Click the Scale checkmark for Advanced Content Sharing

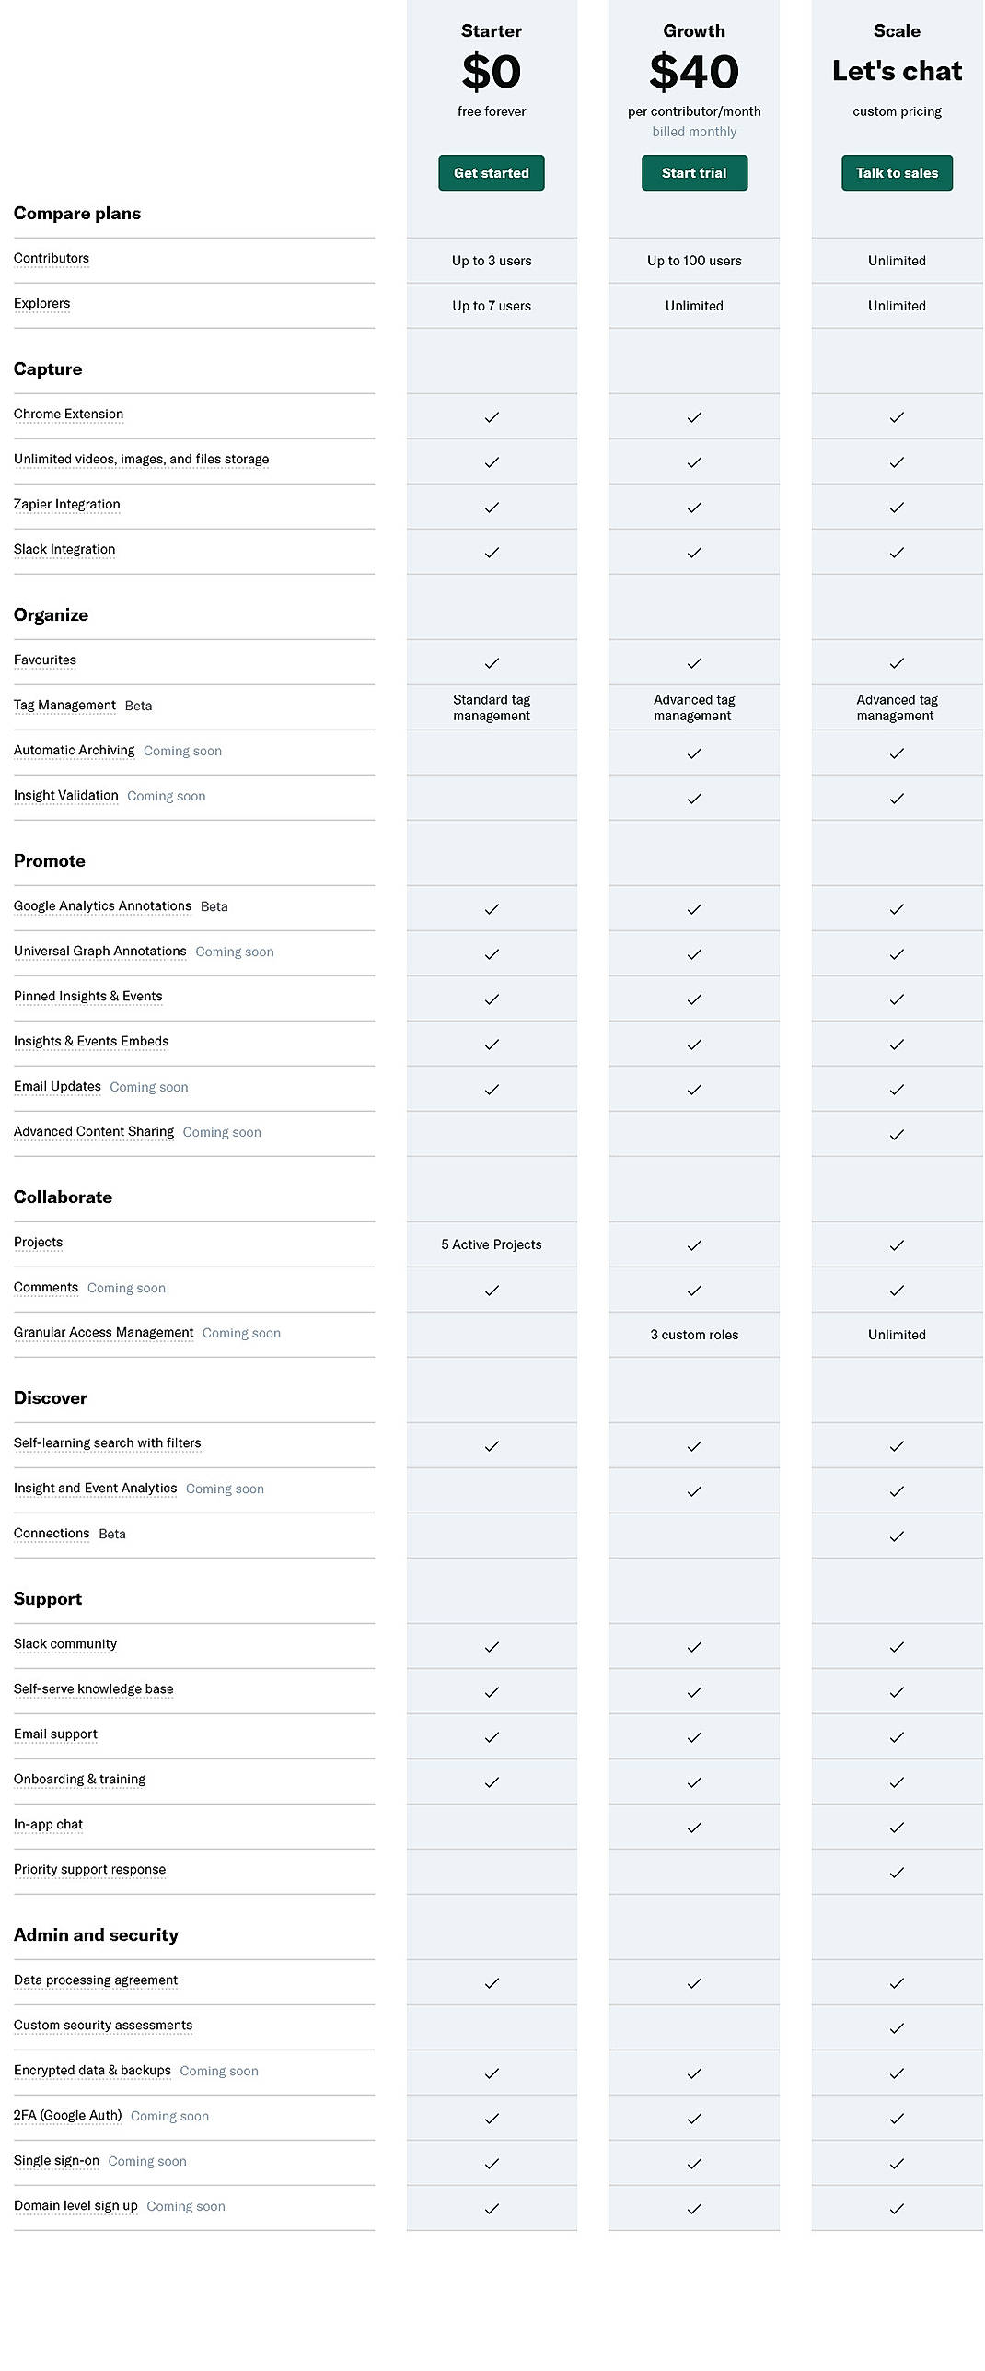pyautogui.click(x=896, y=1134)
